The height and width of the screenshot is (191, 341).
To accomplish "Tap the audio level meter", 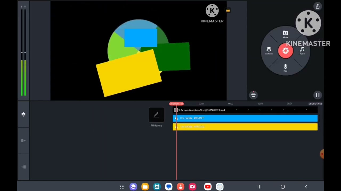I will click(x=23, y=51).
